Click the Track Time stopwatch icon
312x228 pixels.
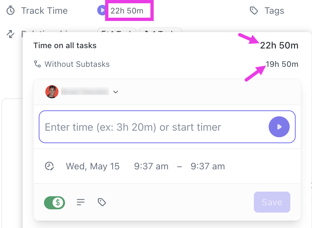(10, 10)
